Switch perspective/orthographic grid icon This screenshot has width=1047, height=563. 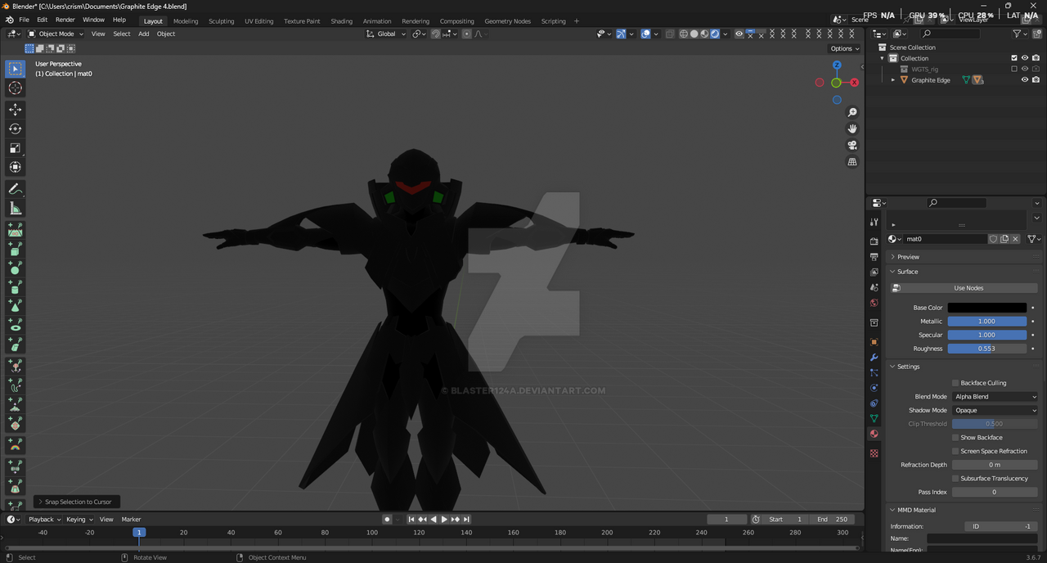coord(852,162)
